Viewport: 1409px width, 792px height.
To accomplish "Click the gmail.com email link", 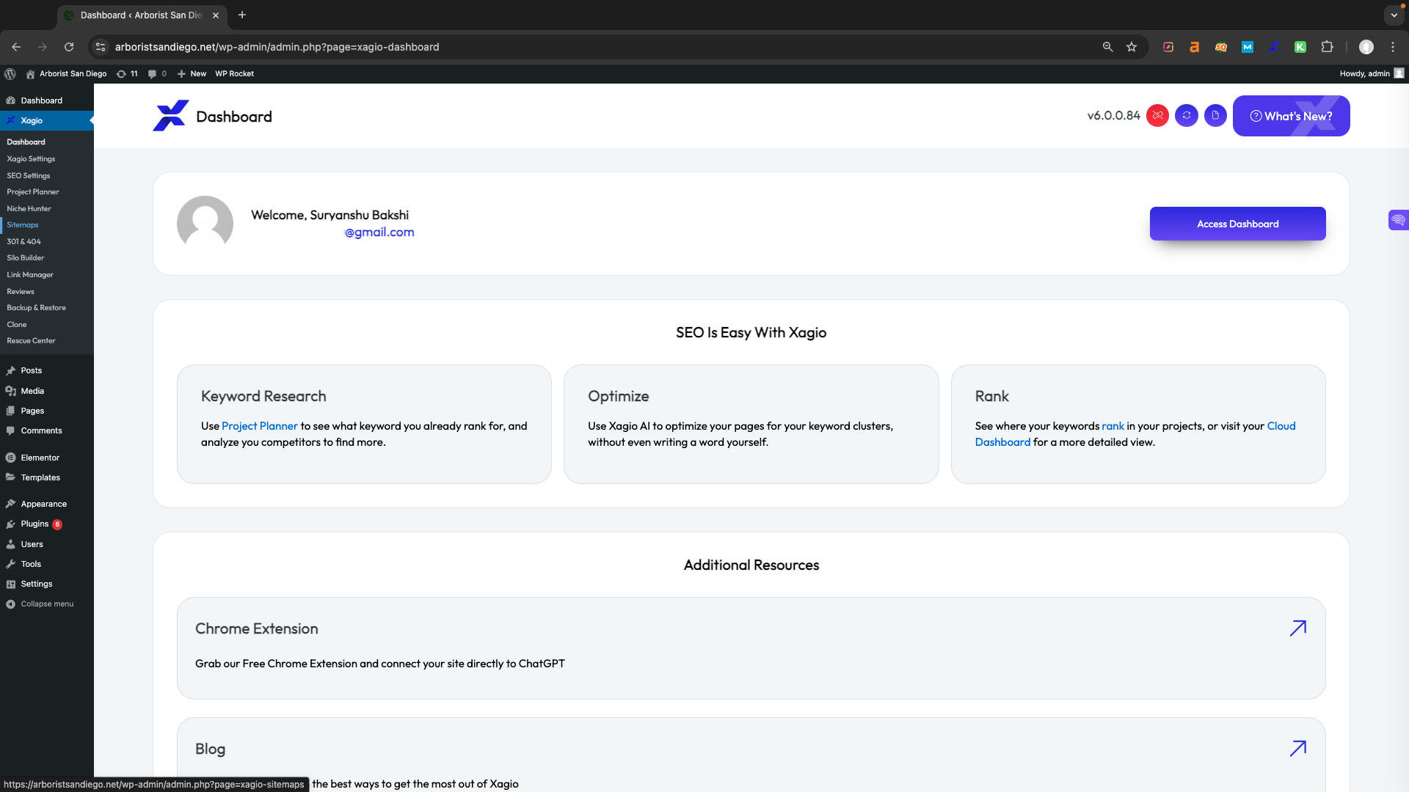I will pyautogui.click(x=379, y=232).
